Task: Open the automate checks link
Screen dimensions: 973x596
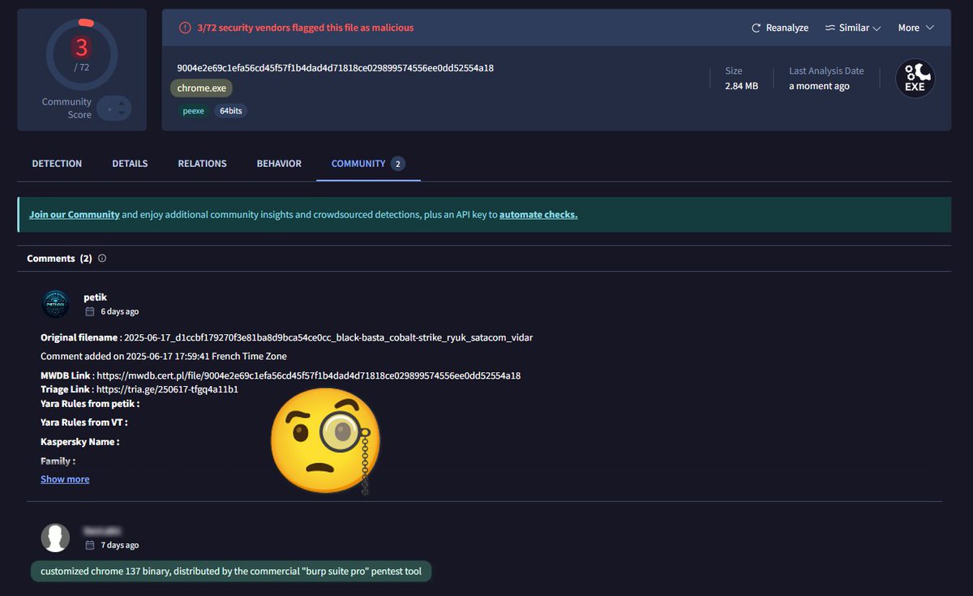Action: [538, 215]
